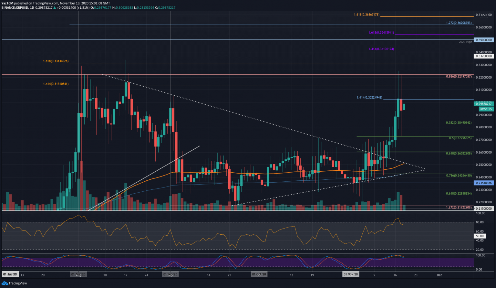Click the 01 Nov '20 date marker
496x288 pixels.
coord(351,274)
